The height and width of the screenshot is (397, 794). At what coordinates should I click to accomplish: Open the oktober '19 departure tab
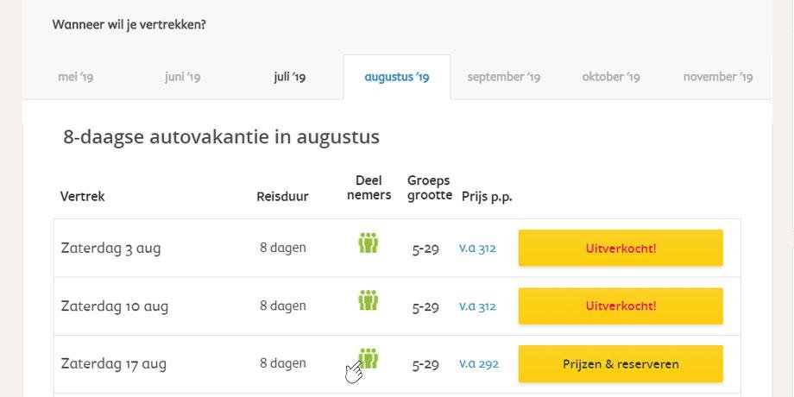pos(611,77)
